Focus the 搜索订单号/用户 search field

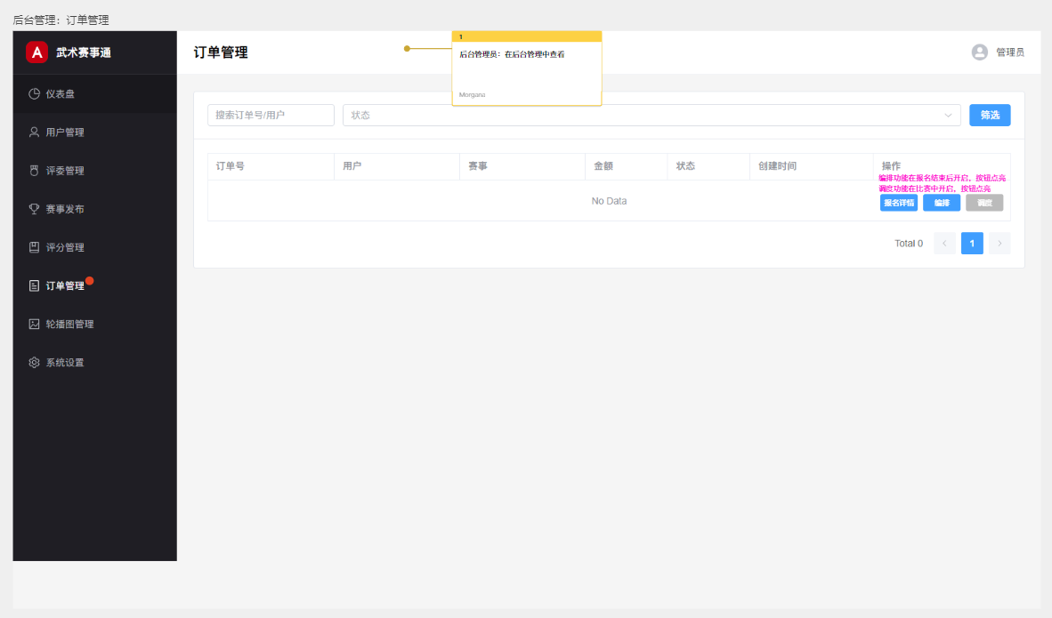pos(271,116)
